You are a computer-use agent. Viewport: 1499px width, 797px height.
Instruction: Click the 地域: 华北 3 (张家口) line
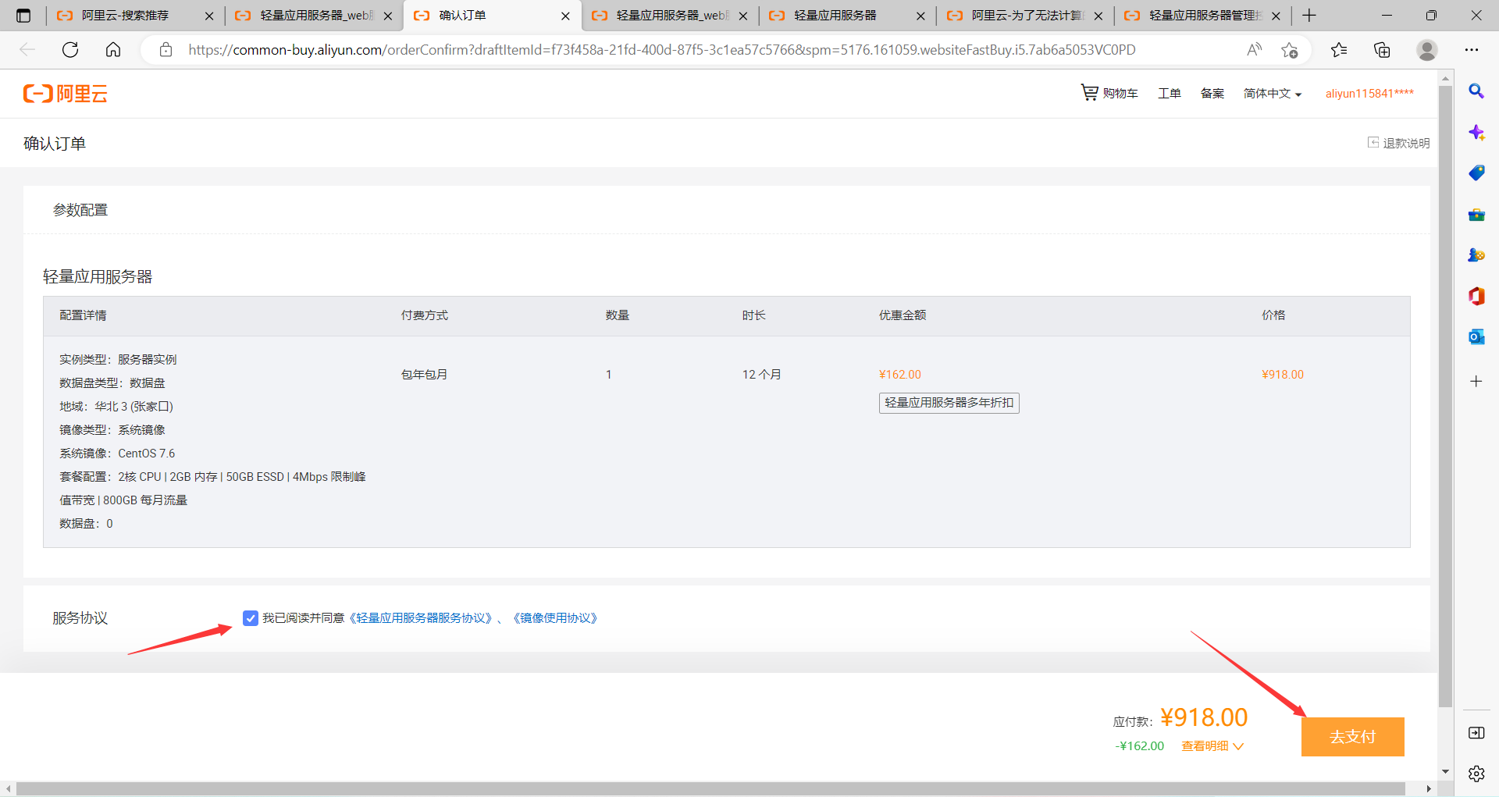tap(116, 407)
